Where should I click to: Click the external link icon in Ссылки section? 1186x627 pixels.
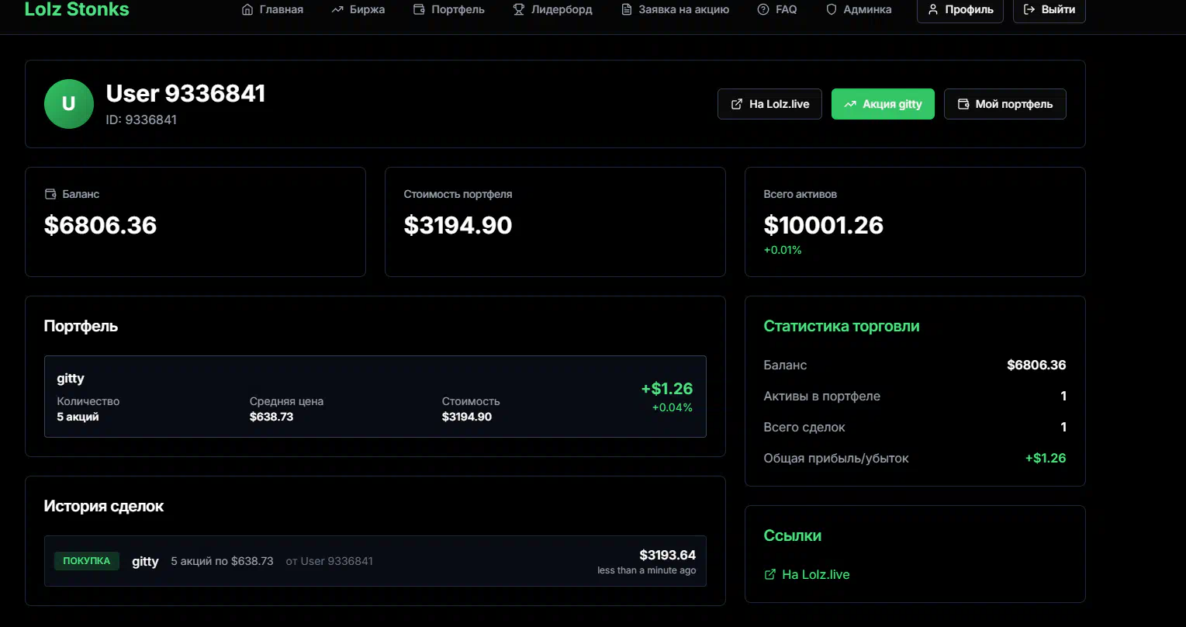(x=770, y=575)
